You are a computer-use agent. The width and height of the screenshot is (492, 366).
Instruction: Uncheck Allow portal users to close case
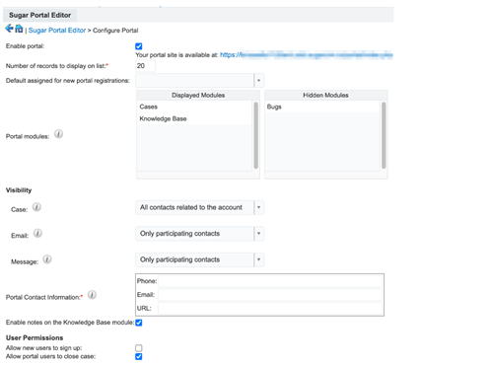point(139,356)
